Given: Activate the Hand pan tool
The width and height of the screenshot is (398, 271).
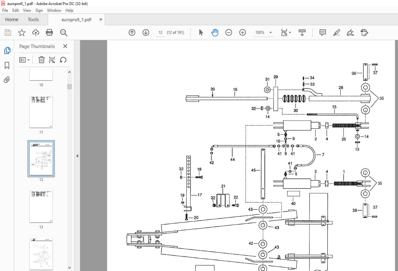Looking at the screenshot, I should pos(215,33).
